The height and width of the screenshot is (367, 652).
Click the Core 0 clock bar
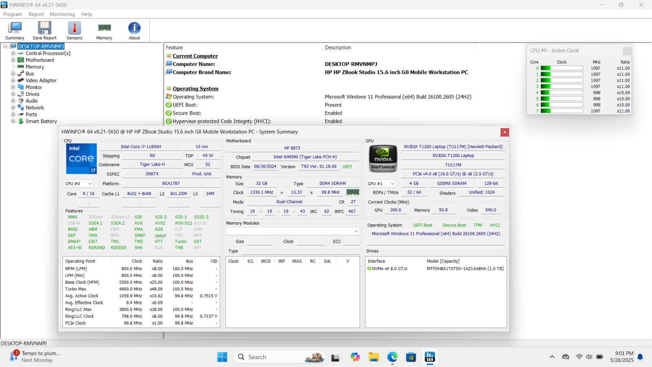click(x=562, y=68)
